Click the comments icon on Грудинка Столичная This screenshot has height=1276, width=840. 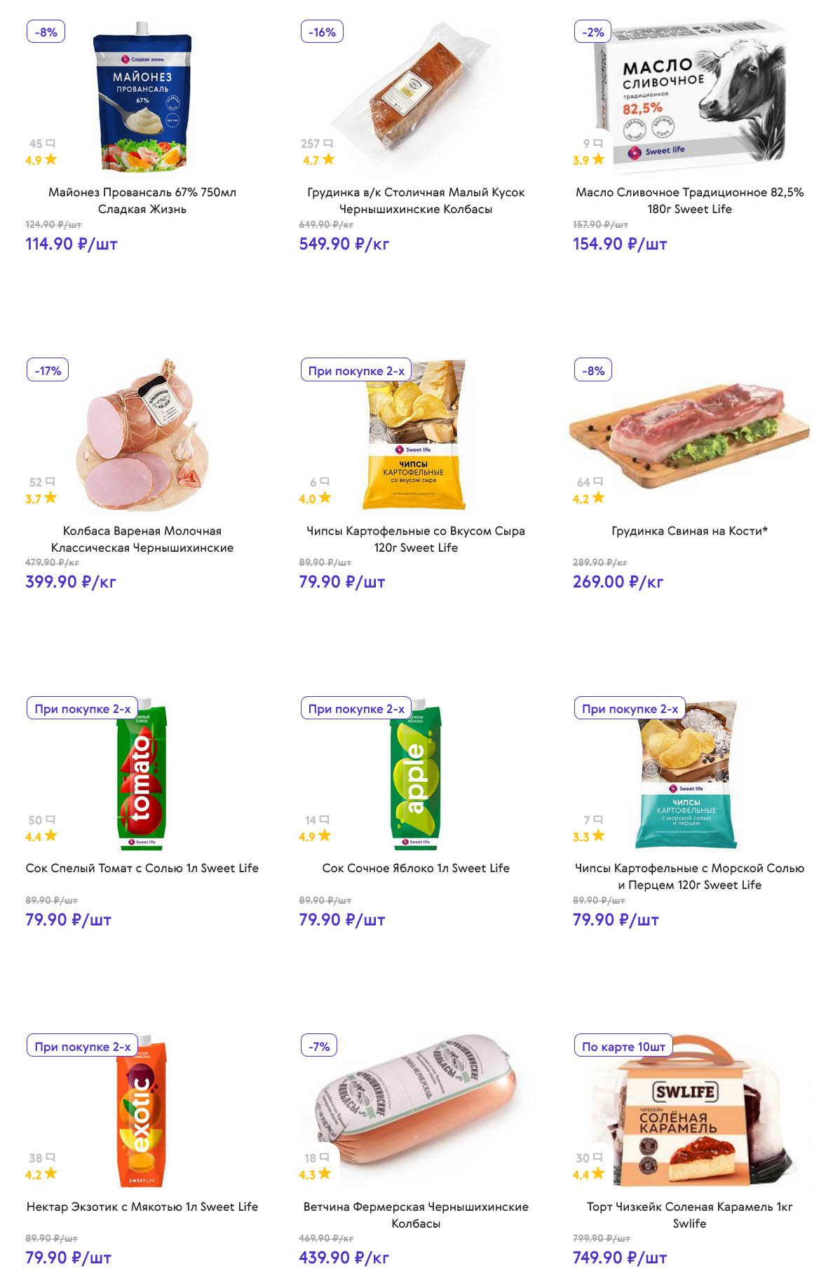tap(328, 144)
